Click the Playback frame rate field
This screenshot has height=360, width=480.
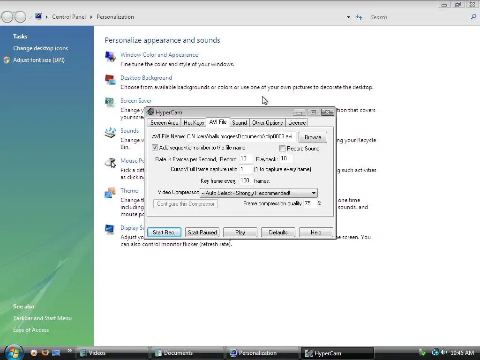286,158
